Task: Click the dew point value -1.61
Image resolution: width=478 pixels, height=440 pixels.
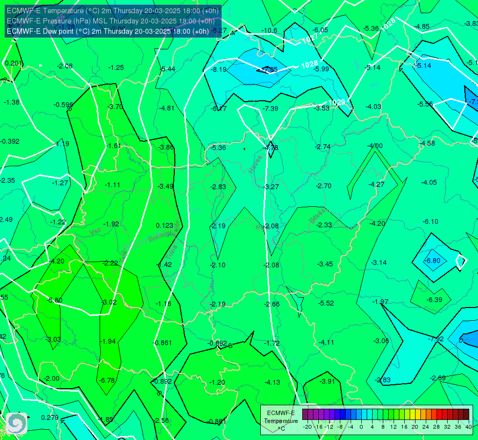Action: (x=113, y=146)
